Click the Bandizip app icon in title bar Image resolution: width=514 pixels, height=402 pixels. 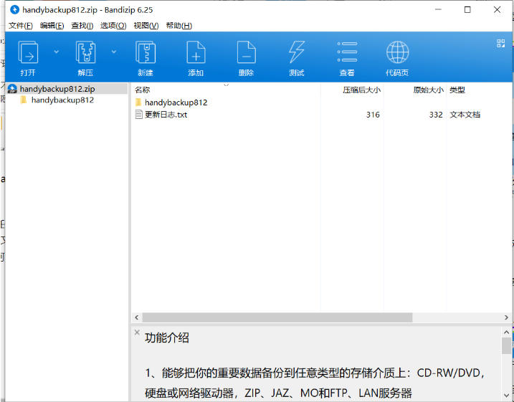coord(14,10)
